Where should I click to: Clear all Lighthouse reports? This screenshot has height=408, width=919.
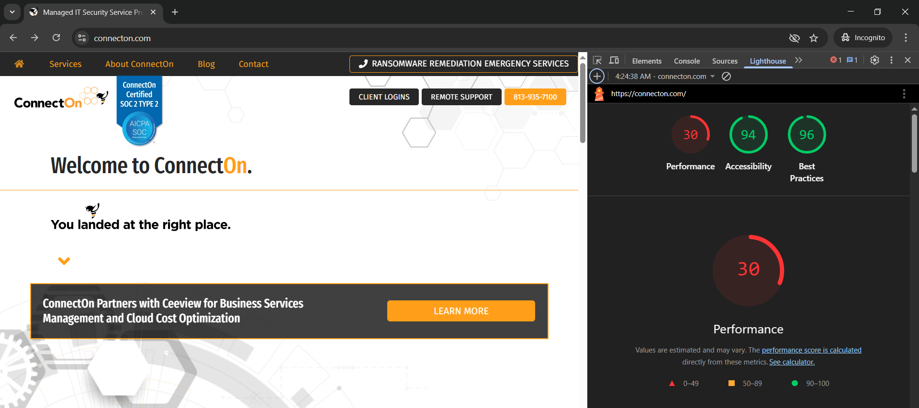point(726,76)
